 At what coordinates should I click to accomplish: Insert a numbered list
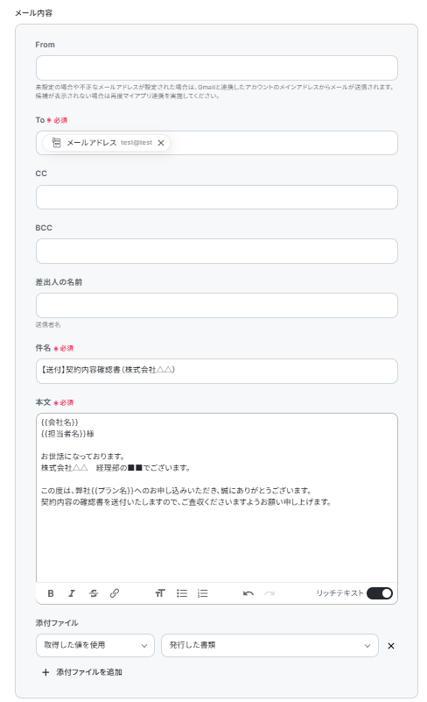tap(202, 593)
